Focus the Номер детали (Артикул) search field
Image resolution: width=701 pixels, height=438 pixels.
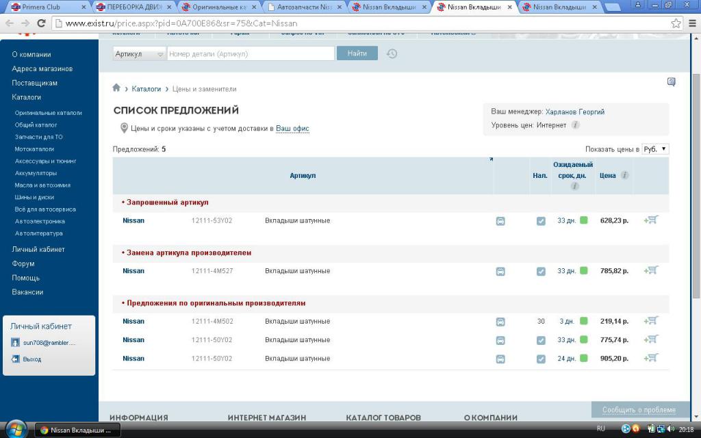tap(251, 53)
